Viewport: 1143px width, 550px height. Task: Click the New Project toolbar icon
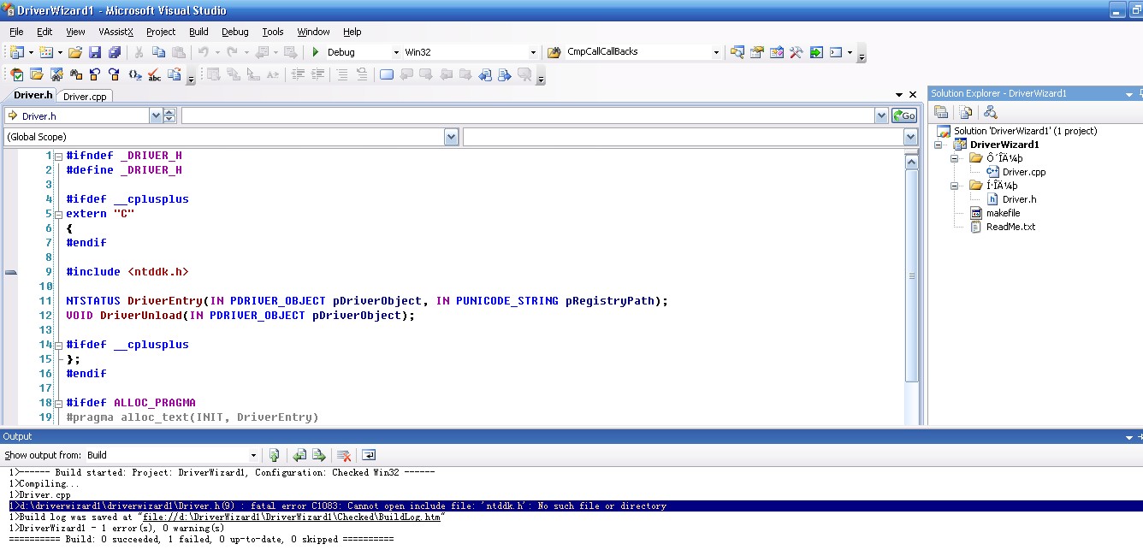point(16,52)
